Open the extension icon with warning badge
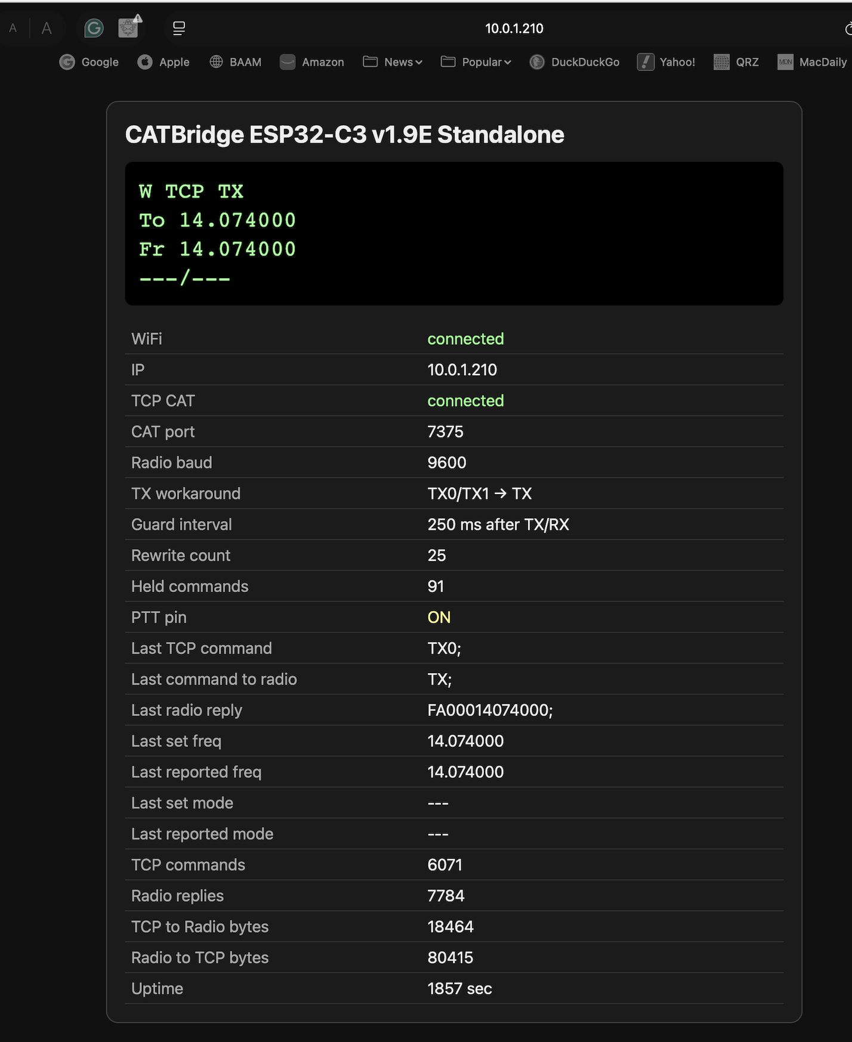Viewport: 852px width, 1042px height. [x=129, y=27]
